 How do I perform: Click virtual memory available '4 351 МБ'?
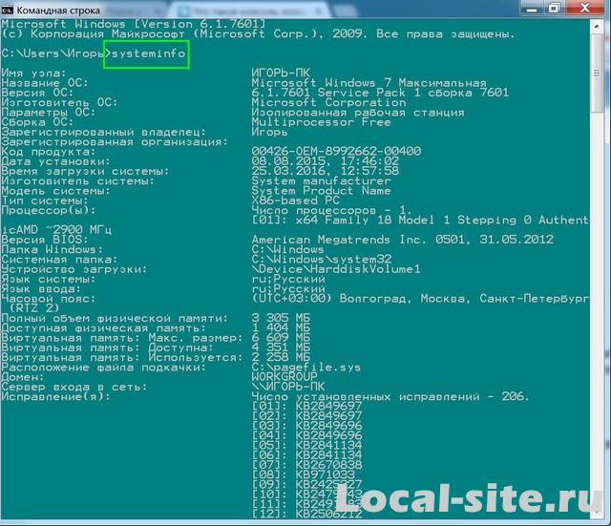281,347
